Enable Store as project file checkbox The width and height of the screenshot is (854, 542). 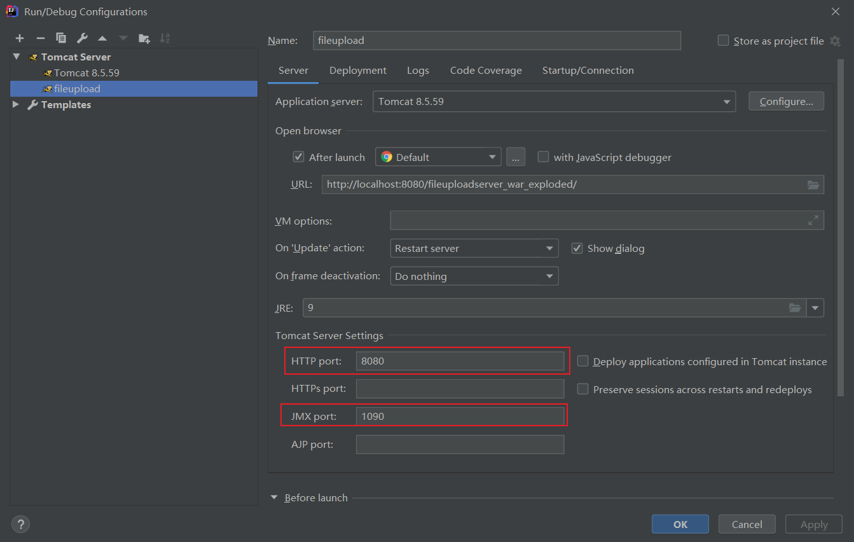723,41
